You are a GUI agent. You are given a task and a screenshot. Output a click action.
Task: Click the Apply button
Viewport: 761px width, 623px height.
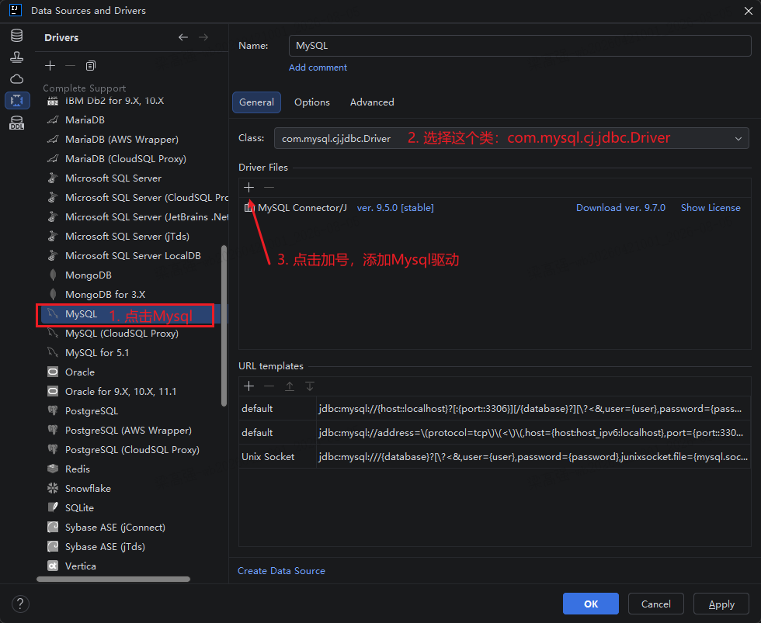pos(721,604)
